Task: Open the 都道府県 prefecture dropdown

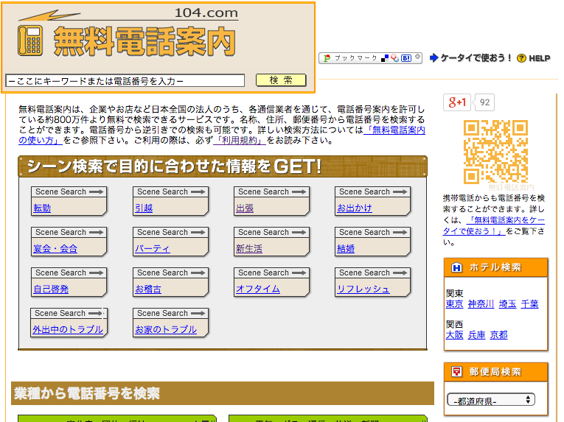Action: 490,400
